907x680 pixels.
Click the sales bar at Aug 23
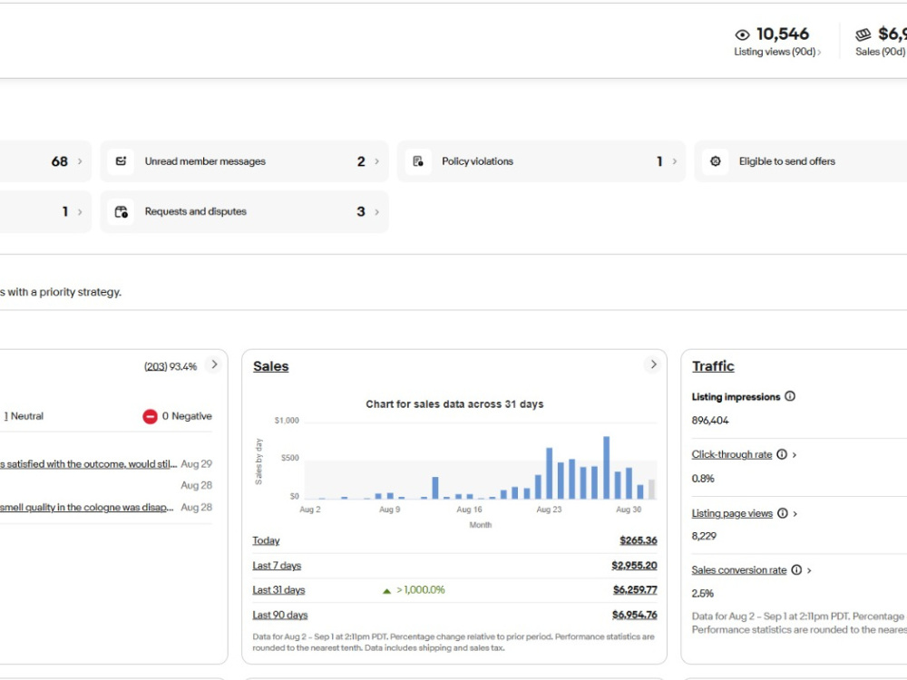549,473
